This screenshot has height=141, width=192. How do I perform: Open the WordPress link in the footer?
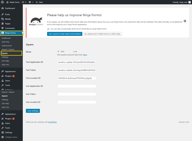(x=52, y=122)
